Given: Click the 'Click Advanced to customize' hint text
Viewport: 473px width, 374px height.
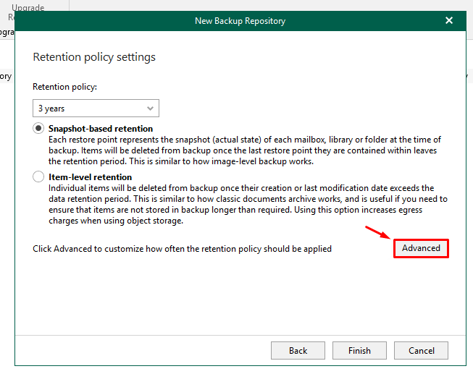Looking at the screenshot, I should point(182,248).
